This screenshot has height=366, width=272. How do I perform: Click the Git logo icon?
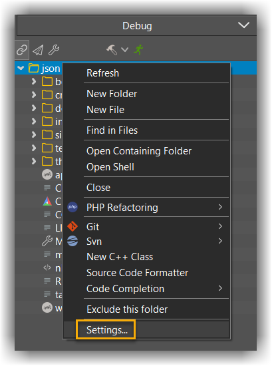coord(72,226)
